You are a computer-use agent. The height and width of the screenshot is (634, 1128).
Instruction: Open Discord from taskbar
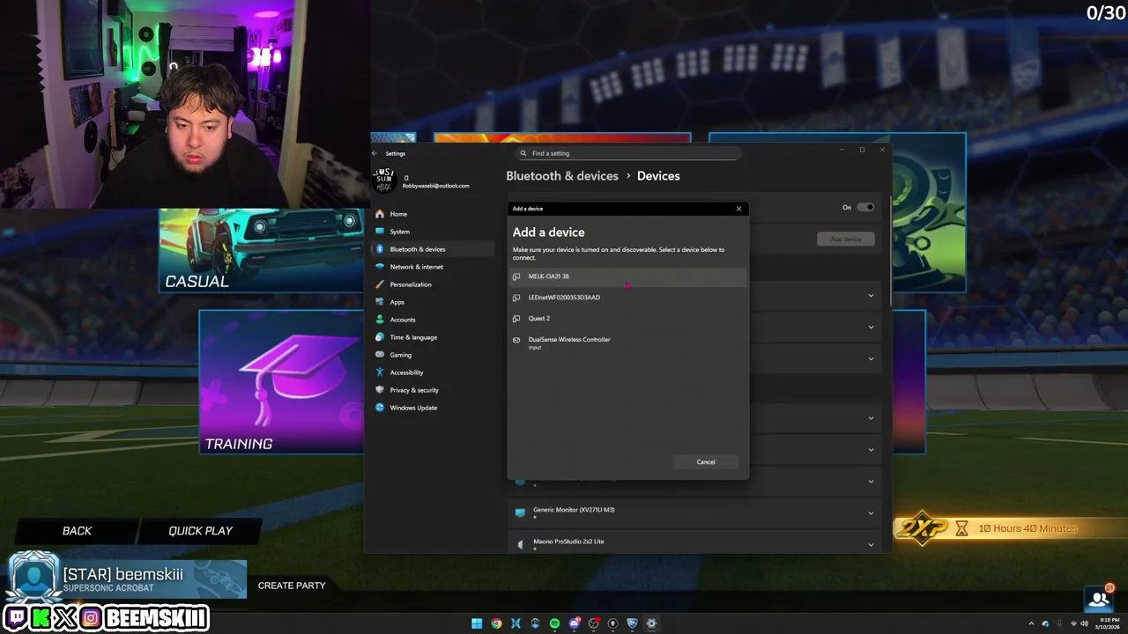[574, 623]
